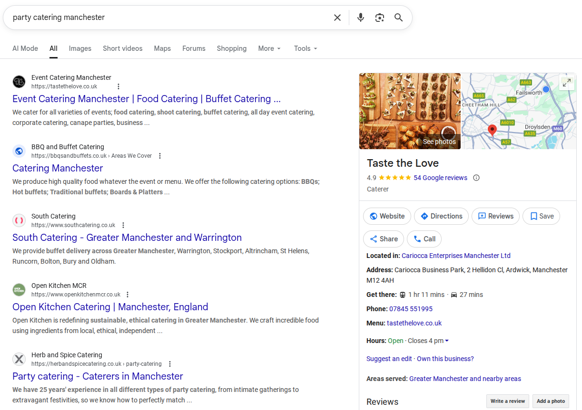Click the magnifying glass search icon
This screenshot has width=582, height=410.
398,18
